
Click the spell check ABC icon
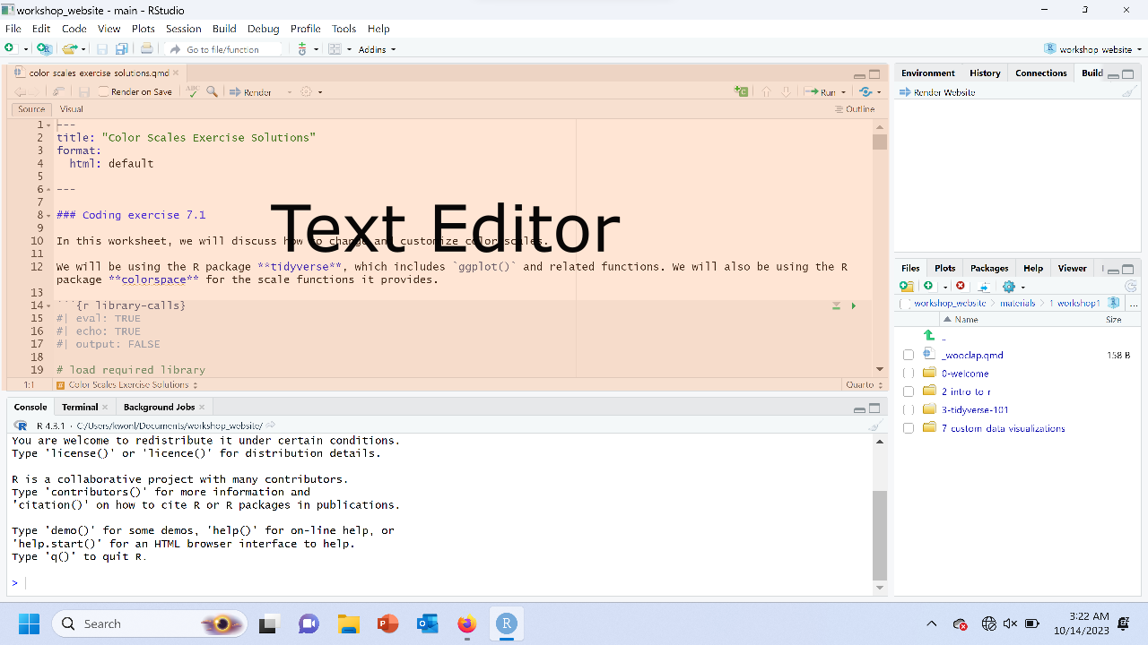(192, 91)
